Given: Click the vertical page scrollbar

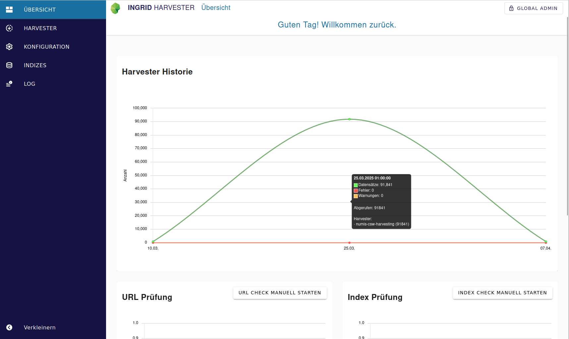Looking at the screenshot, I should 567,116.
